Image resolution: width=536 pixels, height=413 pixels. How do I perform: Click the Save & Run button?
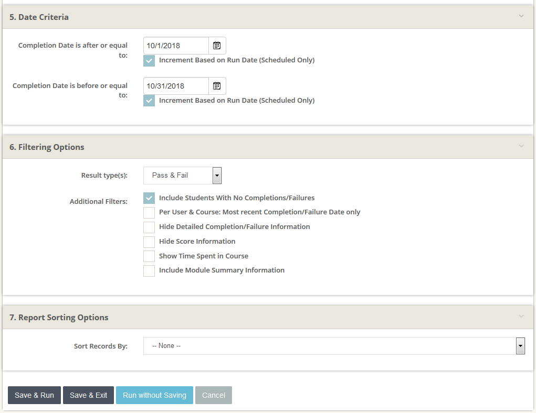34,395
